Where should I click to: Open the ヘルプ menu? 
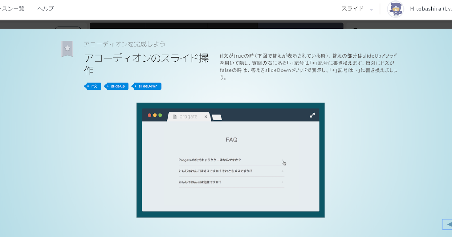(x=45, y=8)
